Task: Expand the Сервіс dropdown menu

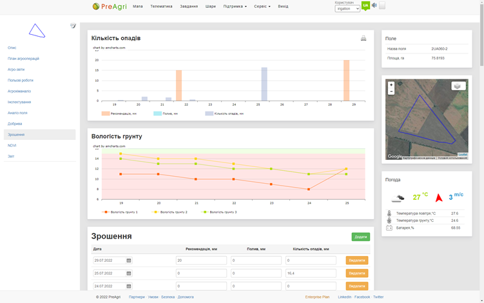Action: (x=262, y=6)
